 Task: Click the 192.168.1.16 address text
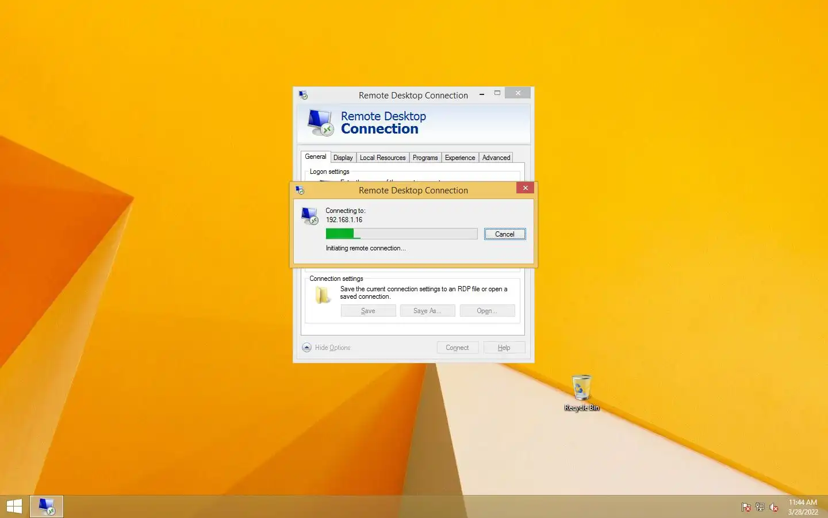click(344, 220)
